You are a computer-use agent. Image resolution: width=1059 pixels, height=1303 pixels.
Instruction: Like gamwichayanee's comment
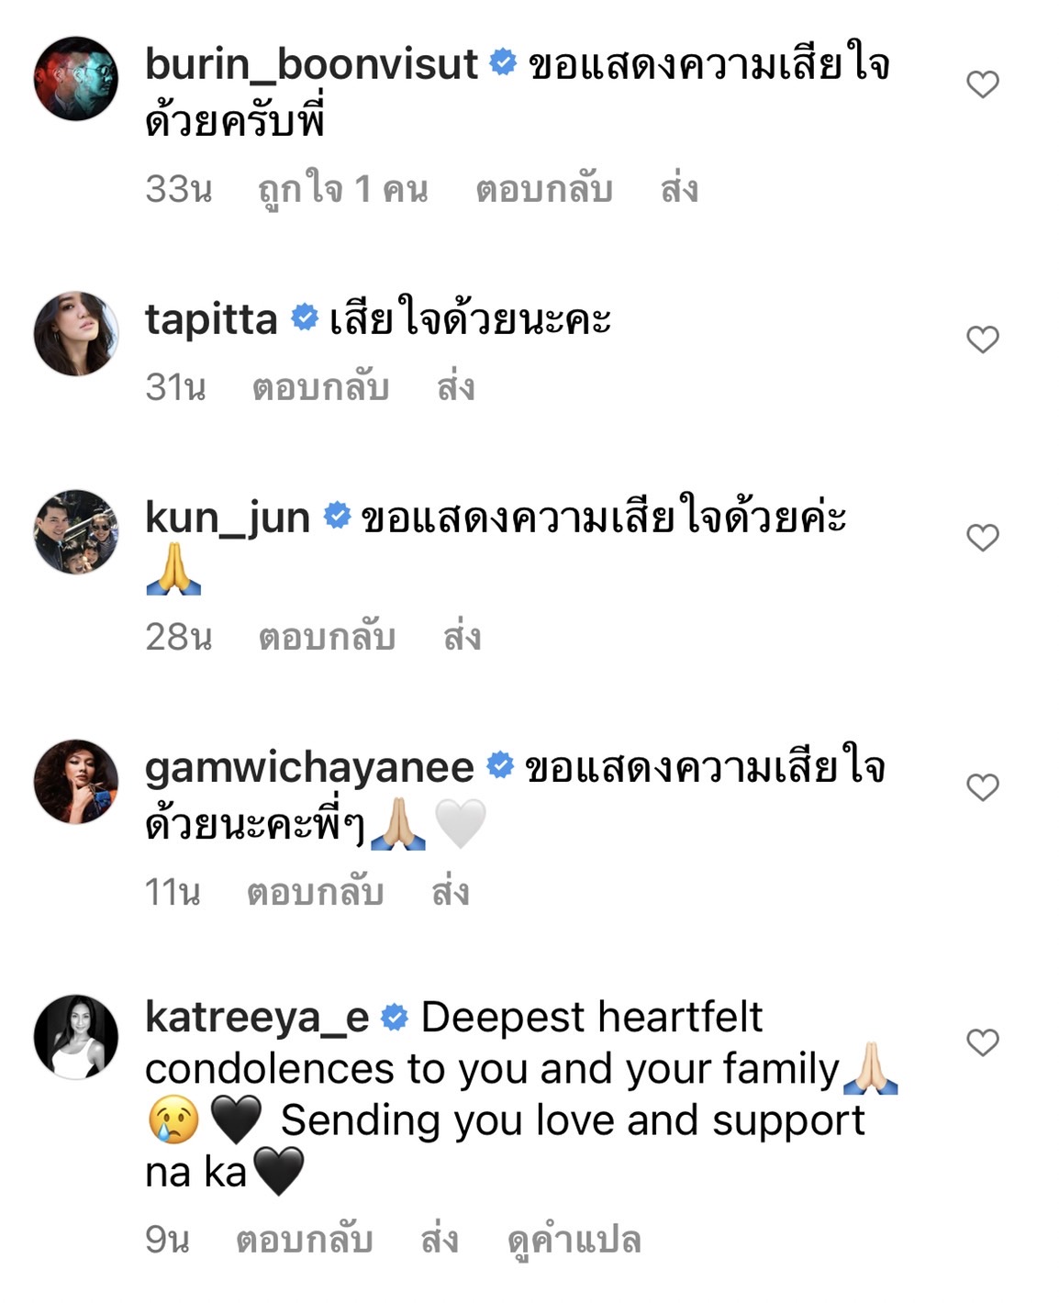tap(982, 785)
